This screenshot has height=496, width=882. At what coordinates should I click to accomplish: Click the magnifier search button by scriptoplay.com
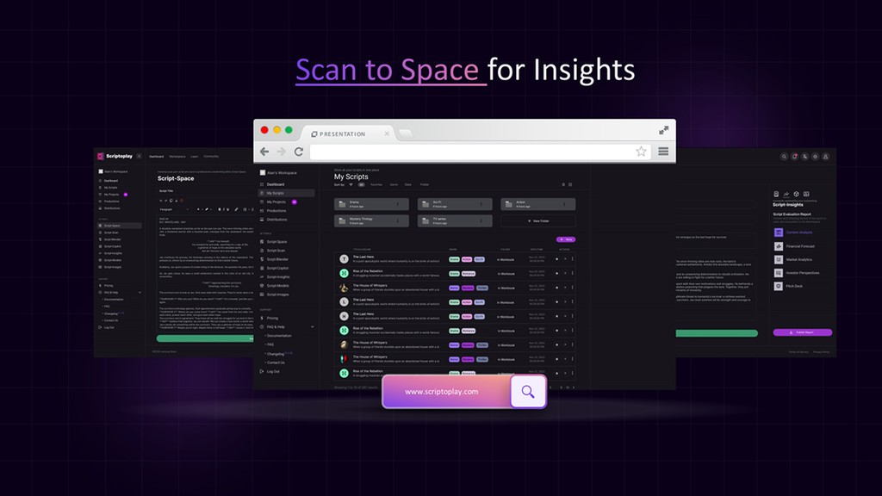[x=528, y=392]
